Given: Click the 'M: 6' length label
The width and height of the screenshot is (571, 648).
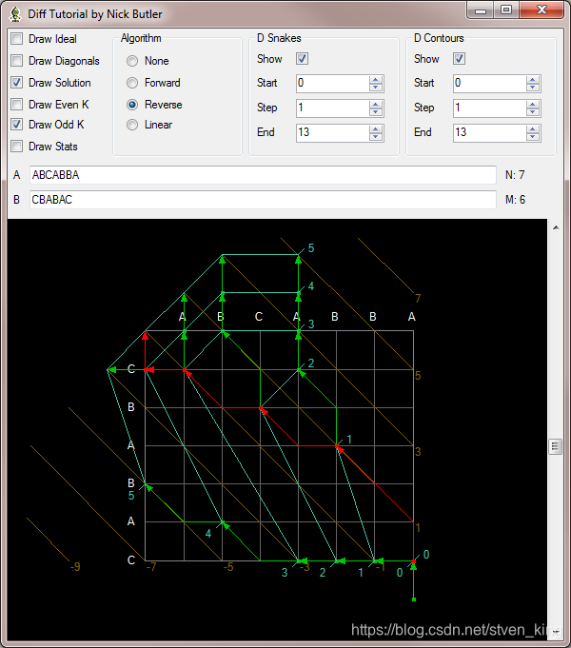Looking at the screenshot, I should [515, 200].
